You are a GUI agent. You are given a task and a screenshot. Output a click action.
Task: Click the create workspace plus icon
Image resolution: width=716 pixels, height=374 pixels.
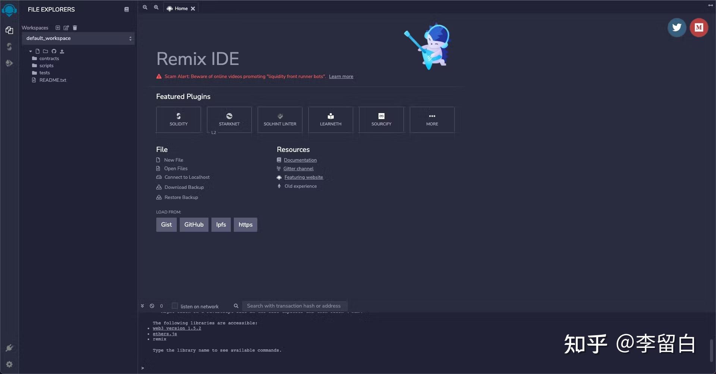click(x=58, y=28)
